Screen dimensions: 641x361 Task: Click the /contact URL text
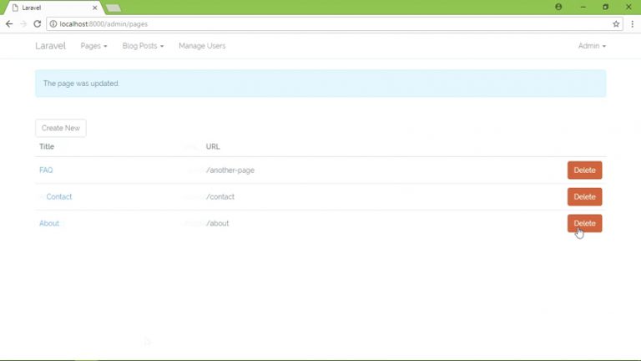coord(220,196)
